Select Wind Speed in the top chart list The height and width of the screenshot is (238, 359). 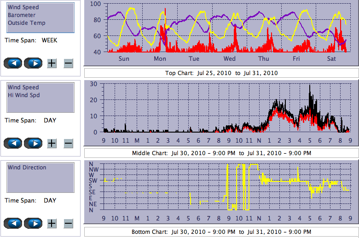(x=23, y=7)
